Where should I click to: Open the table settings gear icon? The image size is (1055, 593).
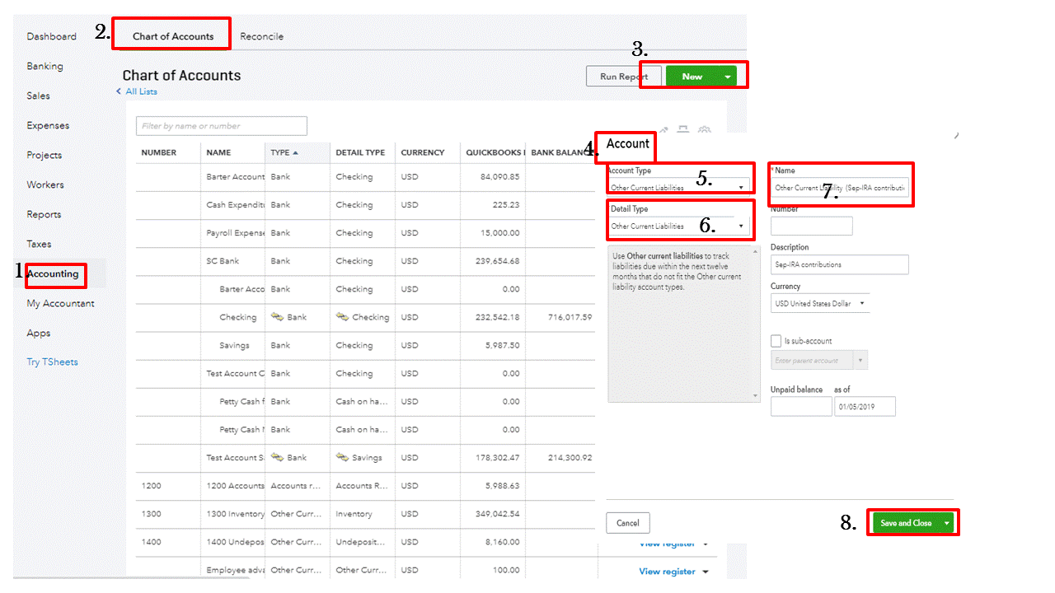click(705, 130)
